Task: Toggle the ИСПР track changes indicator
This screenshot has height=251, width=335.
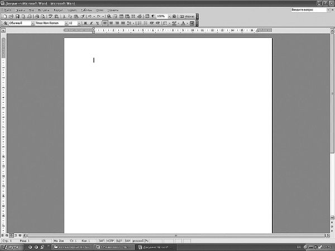Action: coord(110,240)
